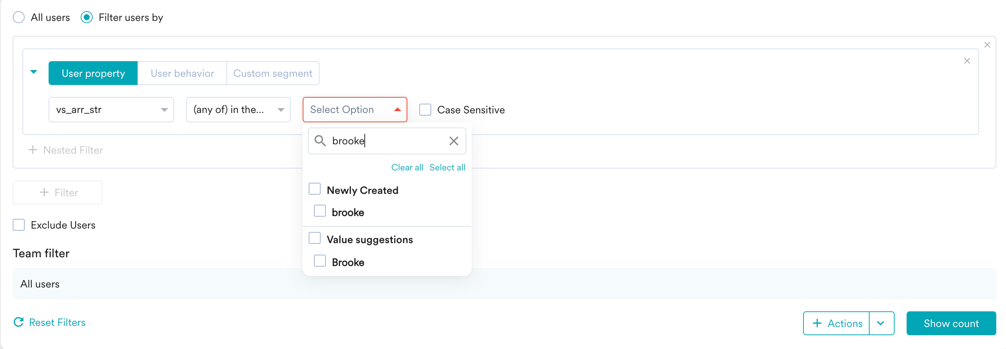Open the (any of) in the... operator dropdown

(x=238, y=110)
